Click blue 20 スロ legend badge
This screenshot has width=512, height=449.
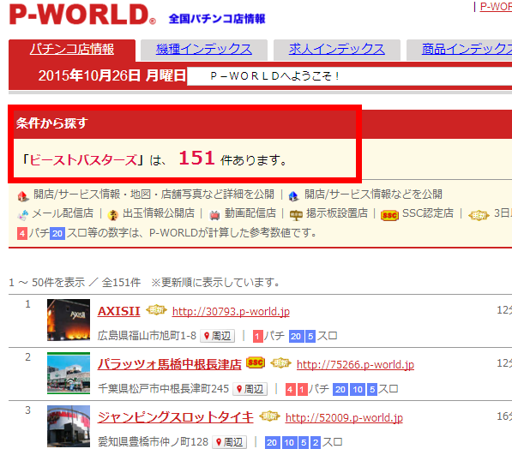point(57,234)
